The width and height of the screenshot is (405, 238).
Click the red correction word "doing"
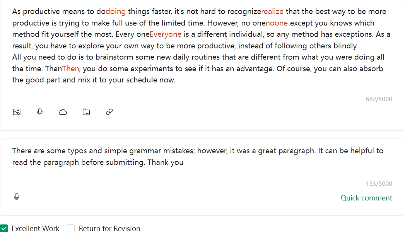[x=116, y=12]
